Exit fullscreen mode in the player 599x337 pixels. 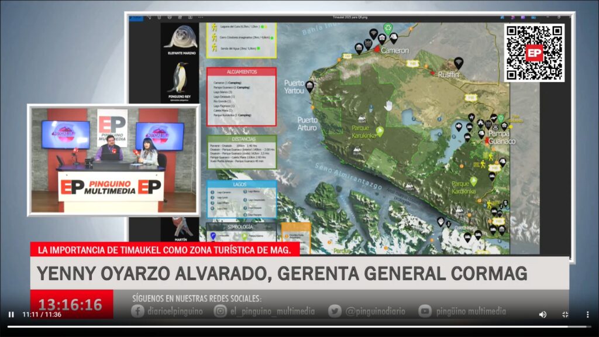point(566,314)
